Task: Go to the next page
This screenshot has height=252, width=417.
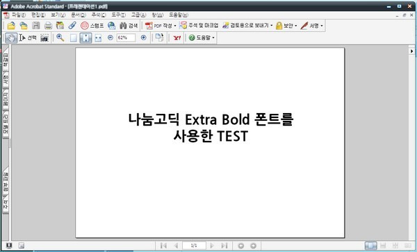Action: coord(212,246)
